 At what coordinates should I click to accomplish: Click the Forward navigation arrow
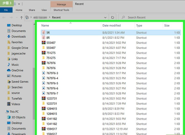11,18
